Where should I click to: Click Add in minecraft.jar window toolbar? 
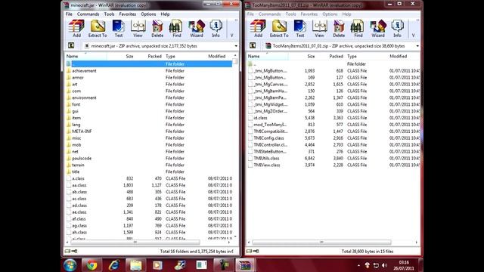[x=76, y=29]
